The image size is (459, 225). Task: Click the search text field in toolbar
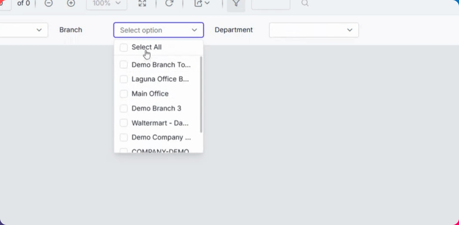pos(270,4)
